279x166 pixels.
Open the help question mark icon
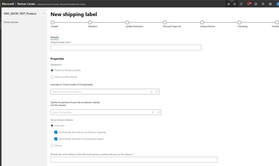pos(263,4)
